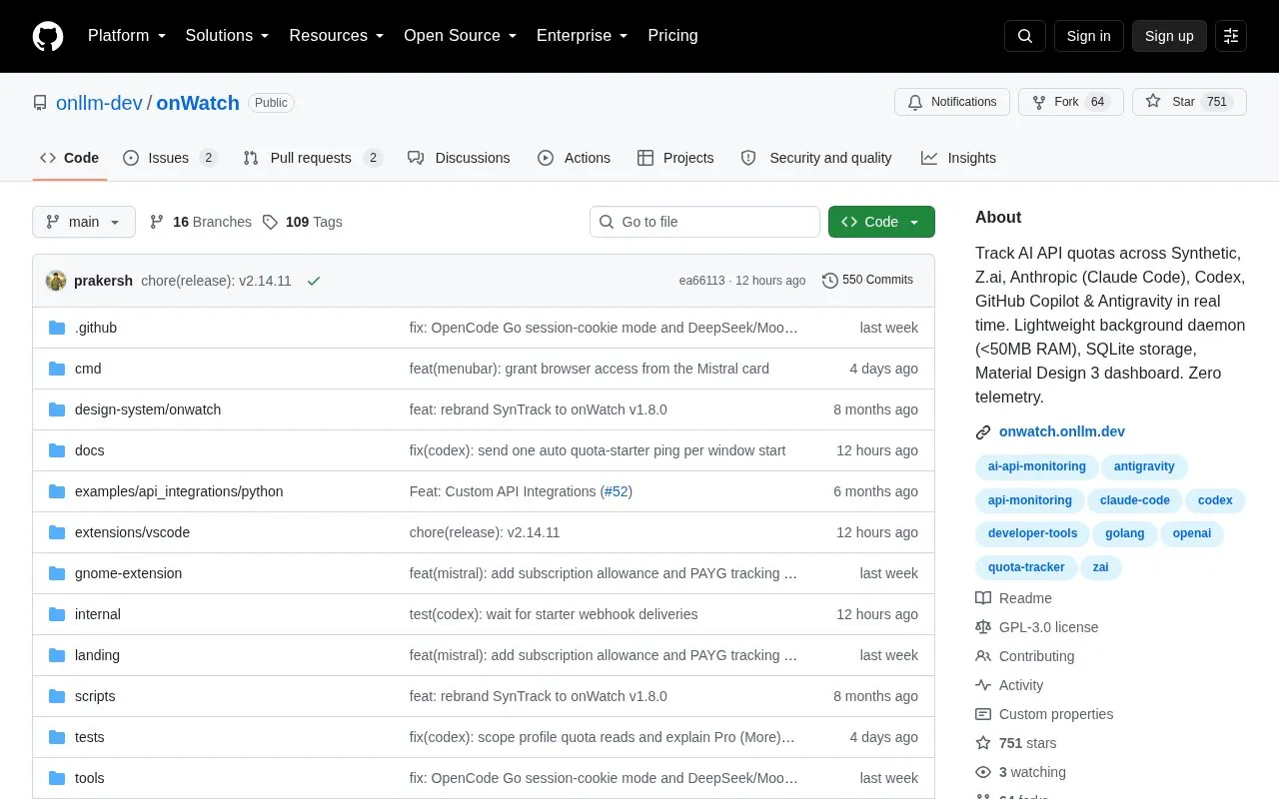
Task: Select the golang topic tag
Action: click(x=1125, y=533)
